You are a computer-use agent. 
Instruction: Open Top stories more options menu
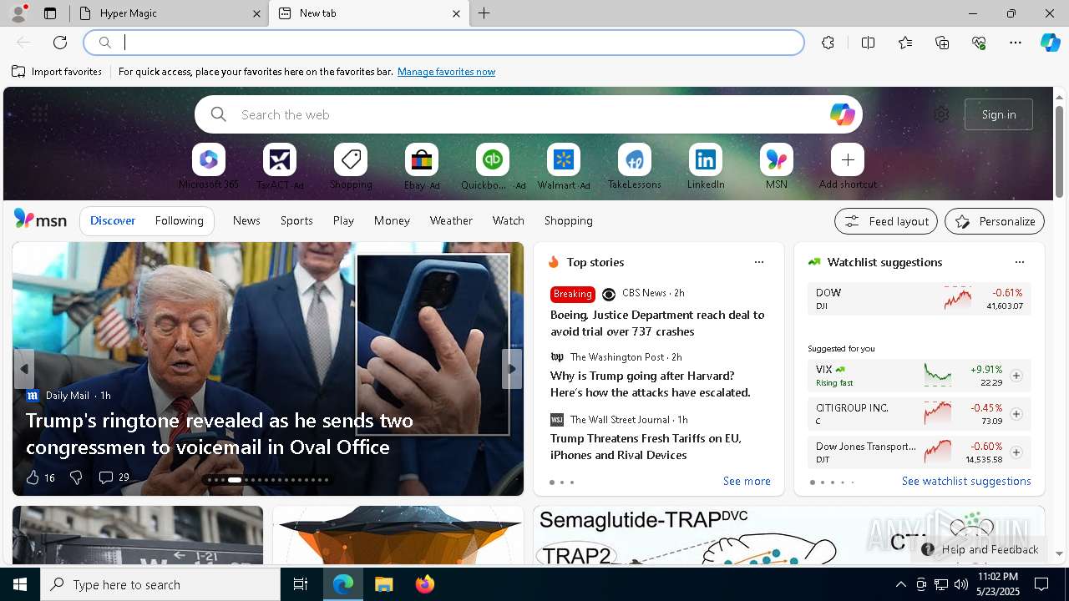(759, 262)
